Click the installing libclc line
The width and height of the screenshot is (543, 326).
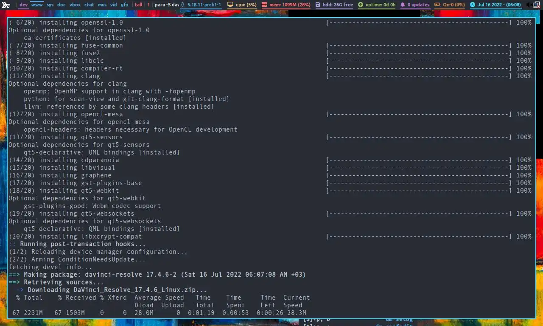[x=56, y=61]
